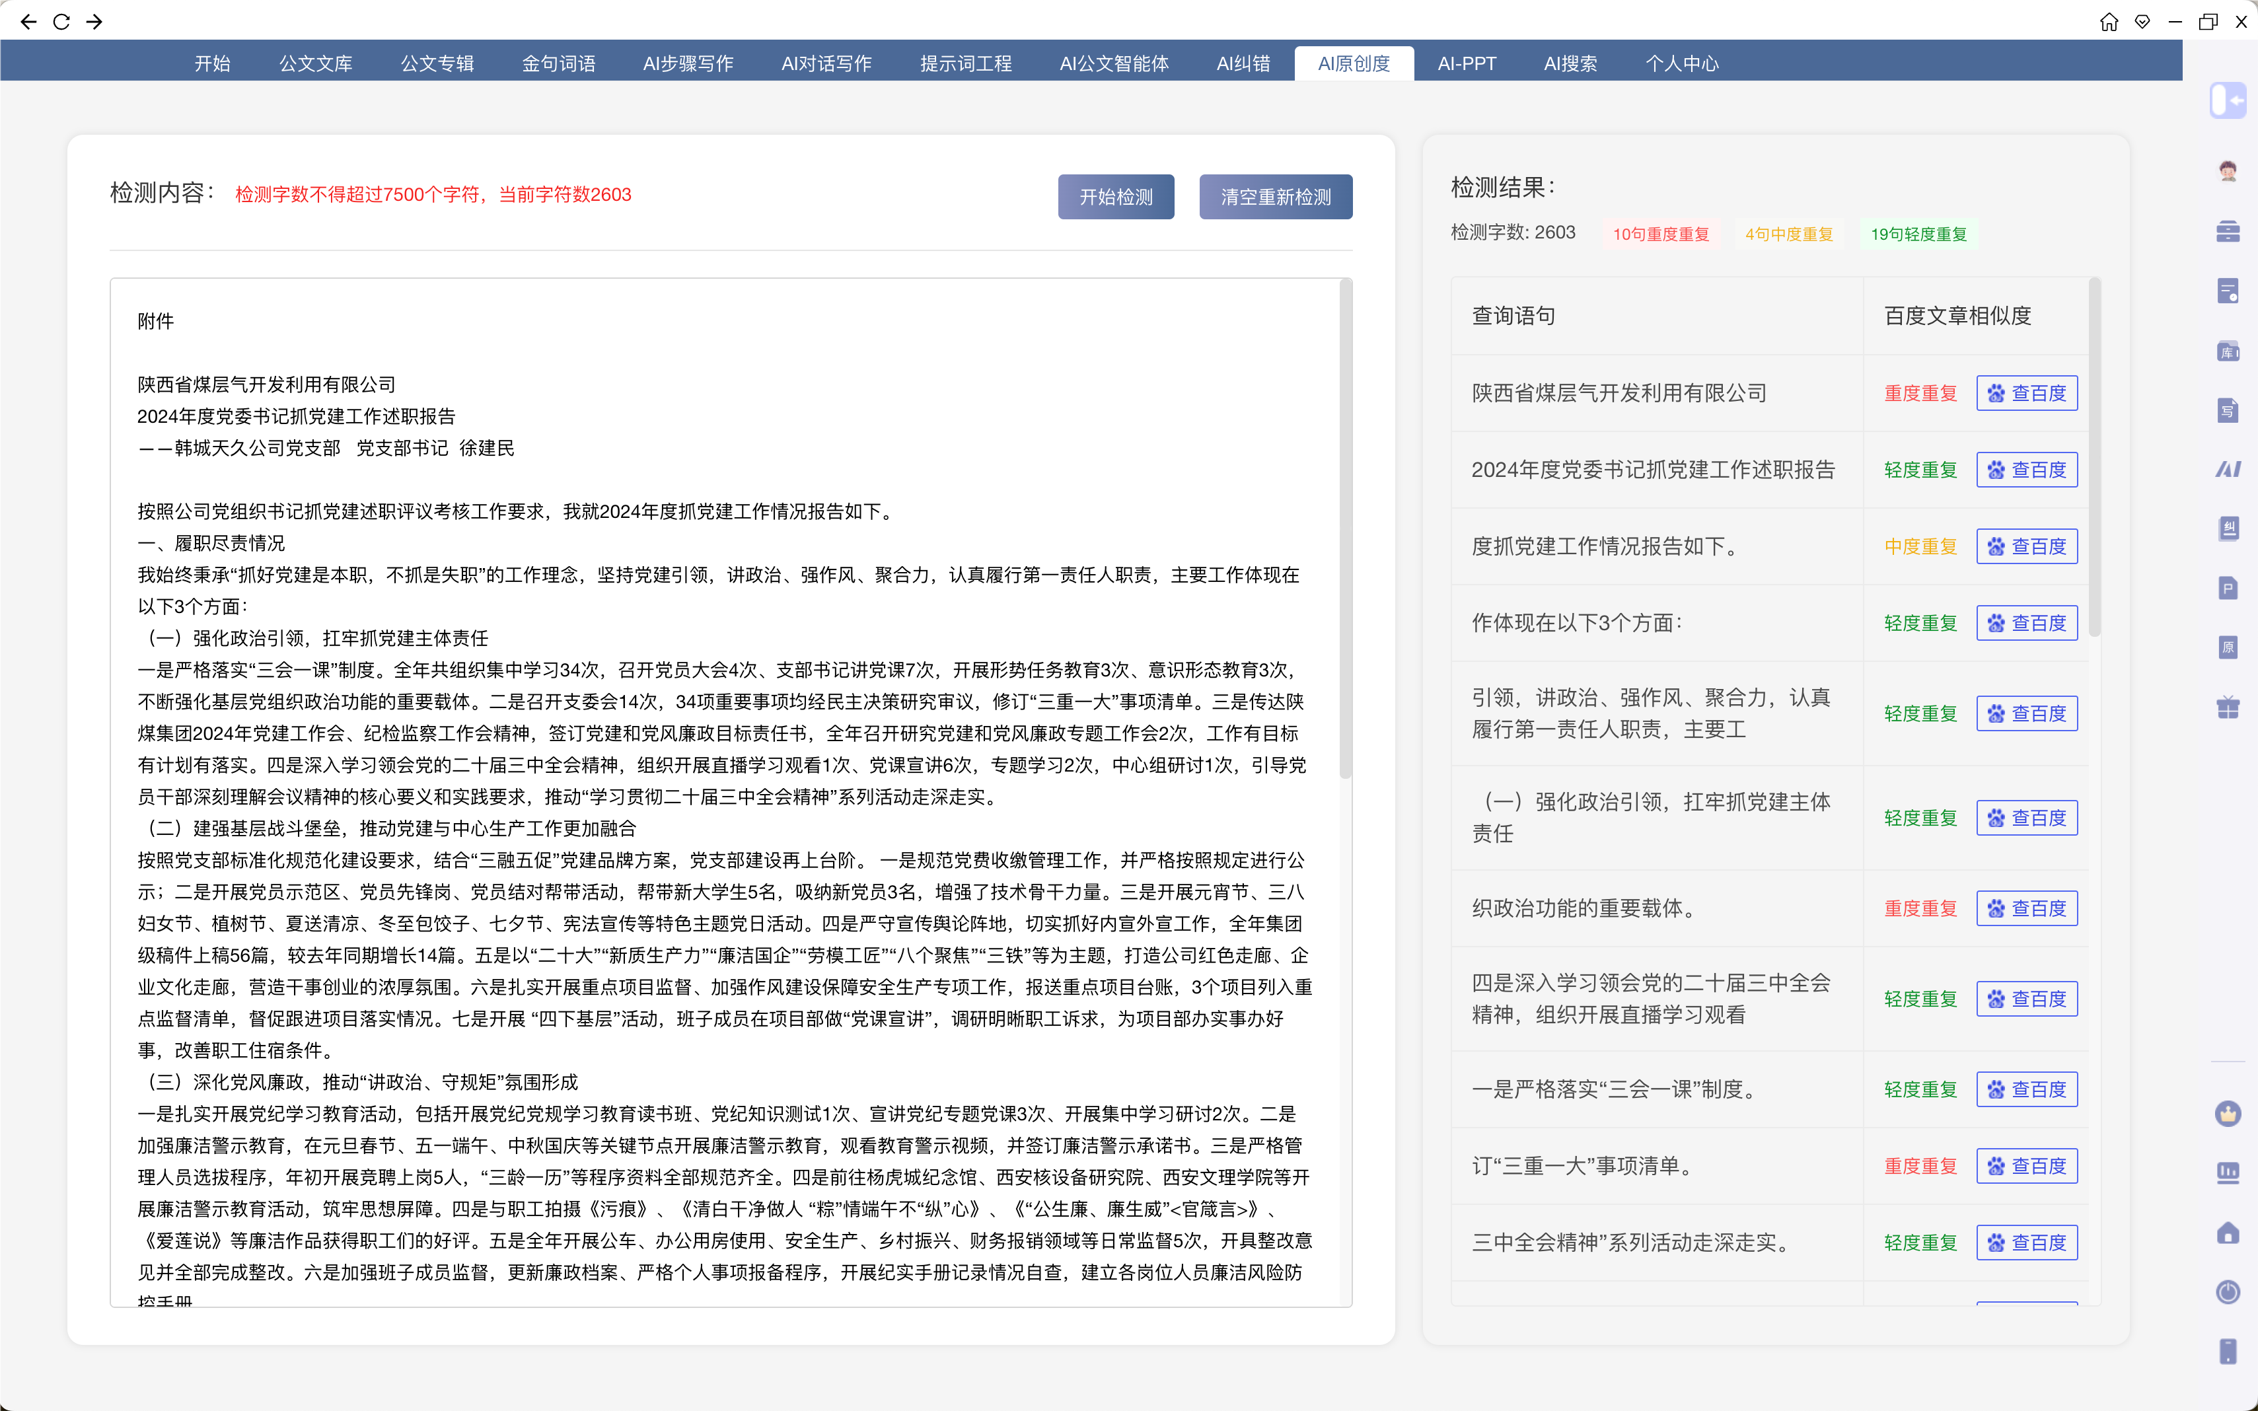Click the browser refresh arrow
The width and height of the screenshot is (2258, 1411).
(x=61, y=21)
